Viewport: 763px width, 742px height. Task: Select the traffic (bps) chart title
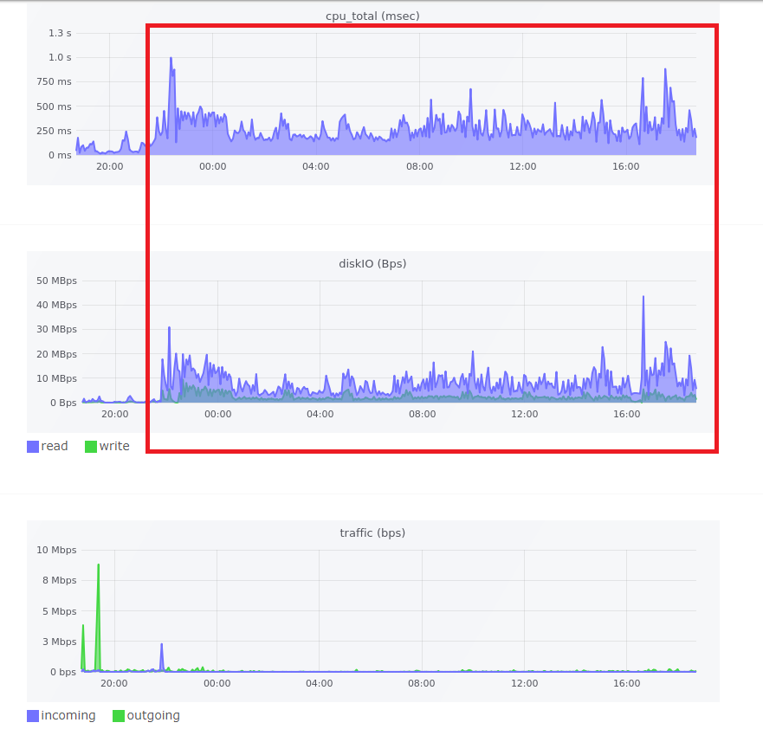pyautogui.click(x=372, y=532)
